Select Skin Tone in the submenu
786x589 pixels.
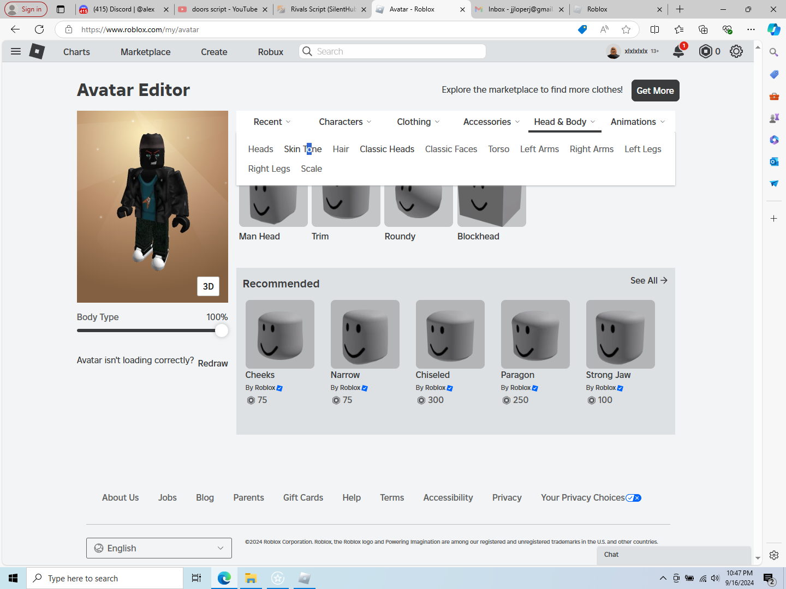[303, 149]
